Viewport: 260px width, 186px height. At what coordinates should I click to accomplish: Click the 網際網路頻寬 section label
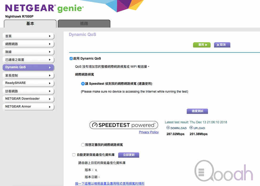click(x=85, y=75)
